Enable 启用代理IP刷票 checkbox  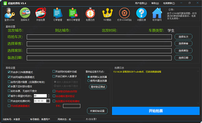coord(9,82)
